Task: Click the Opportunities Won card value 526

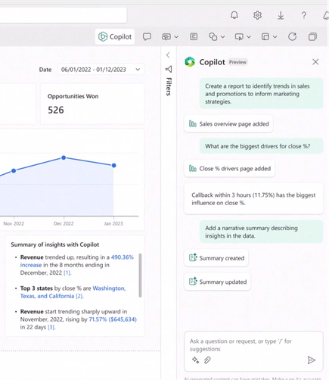Action: click(56, 110)
